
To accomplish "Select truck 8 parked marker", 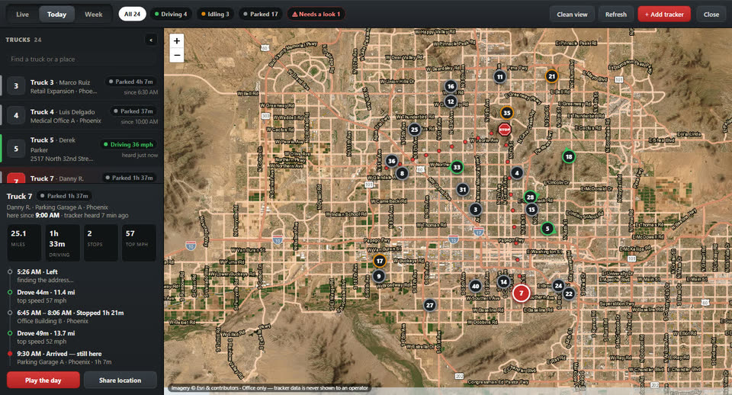I will pyautogui.click(x=402, y=174).
